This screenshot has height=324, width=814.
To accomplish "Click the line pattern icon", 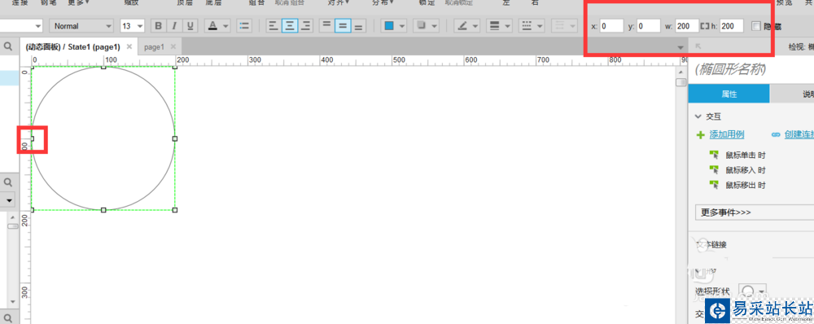I will pyautogui.click(x=527, y=25).
